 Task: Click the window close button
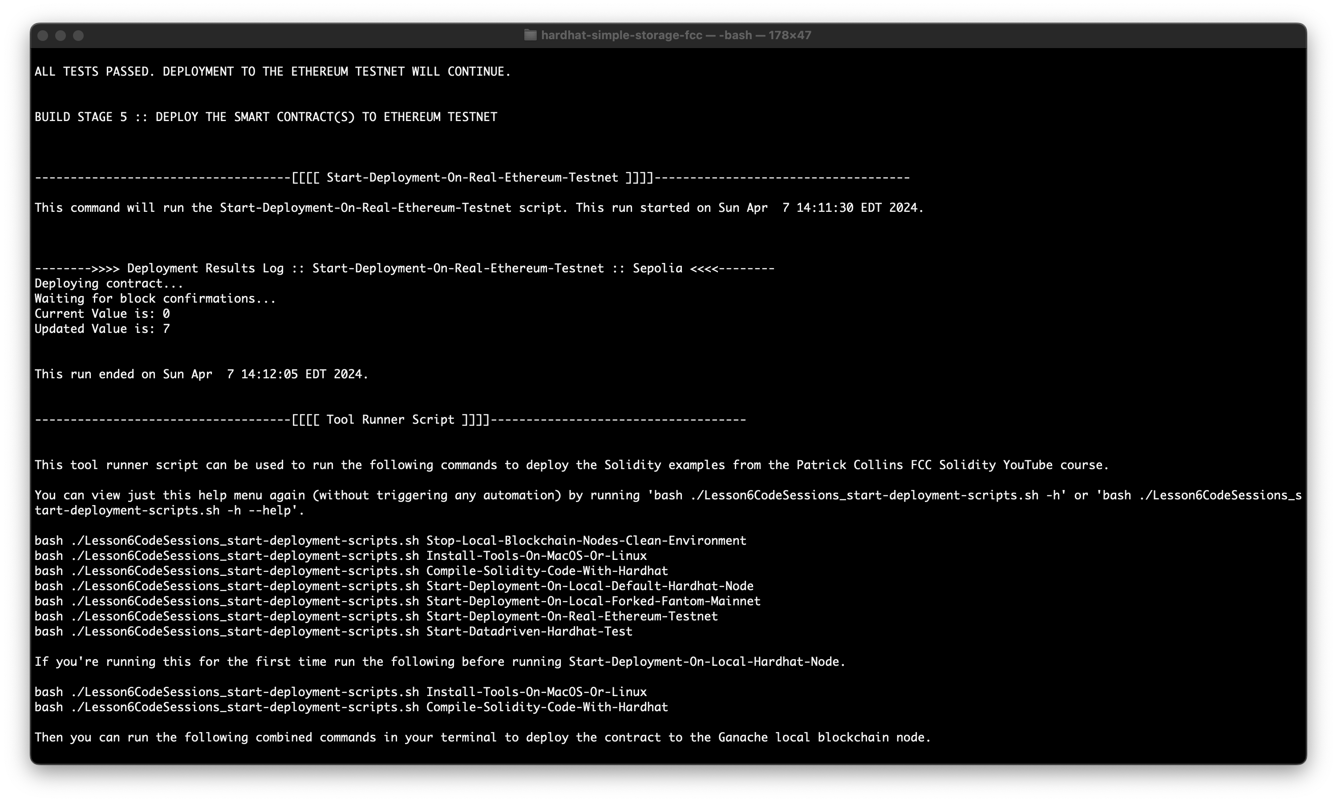point(43,36)
